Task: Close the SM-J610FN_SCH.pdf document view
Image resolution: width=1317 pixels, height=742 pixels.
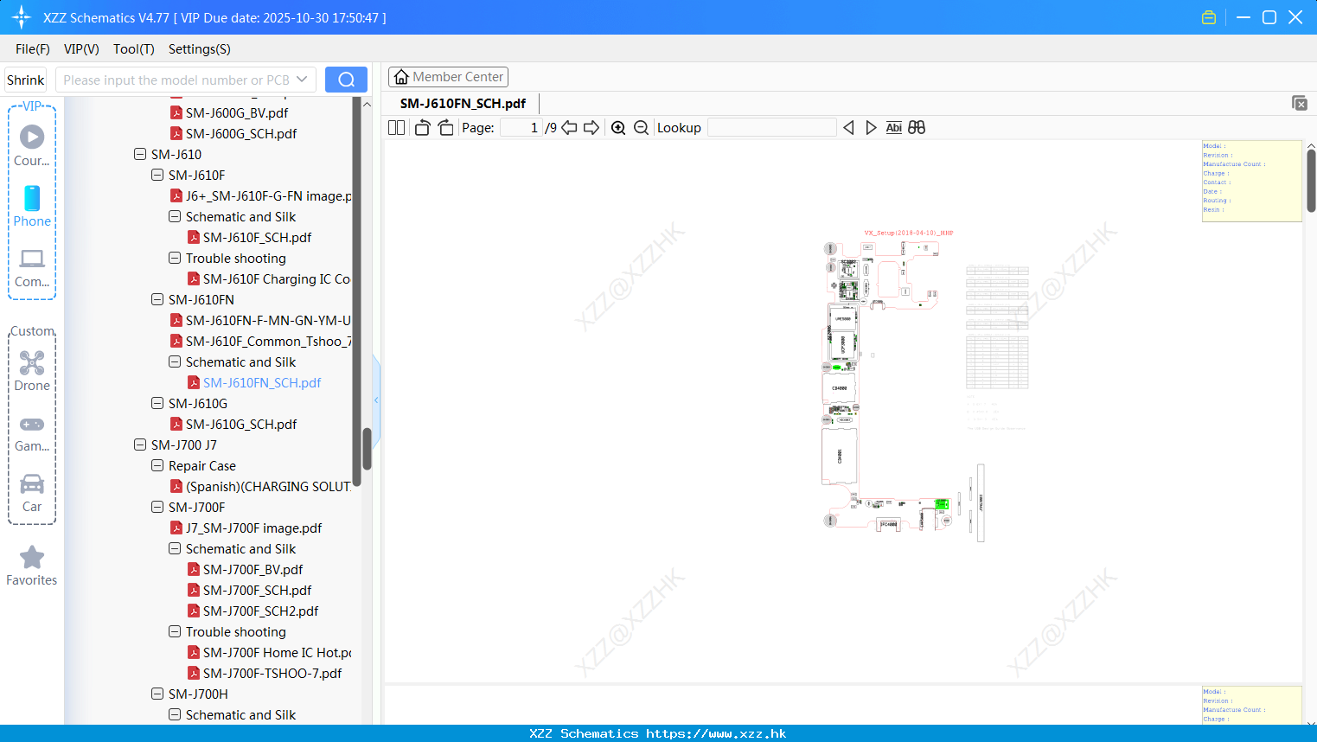Action: coord(1300,103)
